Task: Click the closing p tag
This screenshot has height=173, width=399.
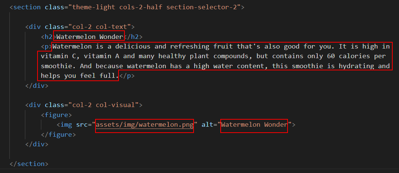Action: [127, 76]
